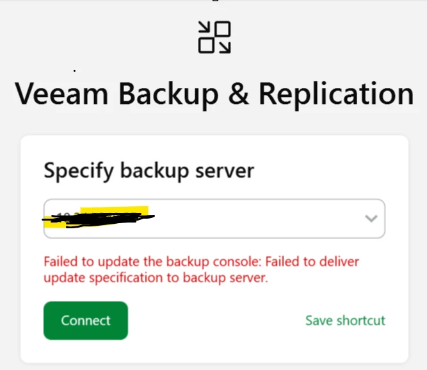Click the four-squares arrows logo above title
The height and width of the screenshot is (370, 427).
[214, 37]
